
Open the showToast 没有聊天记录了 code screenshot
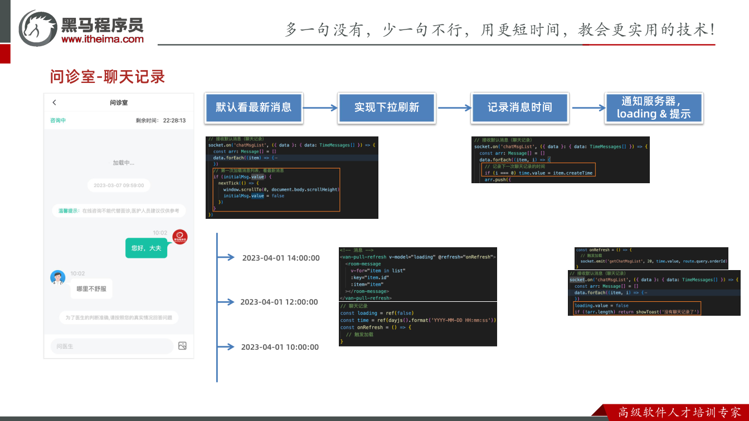point(655,293)
